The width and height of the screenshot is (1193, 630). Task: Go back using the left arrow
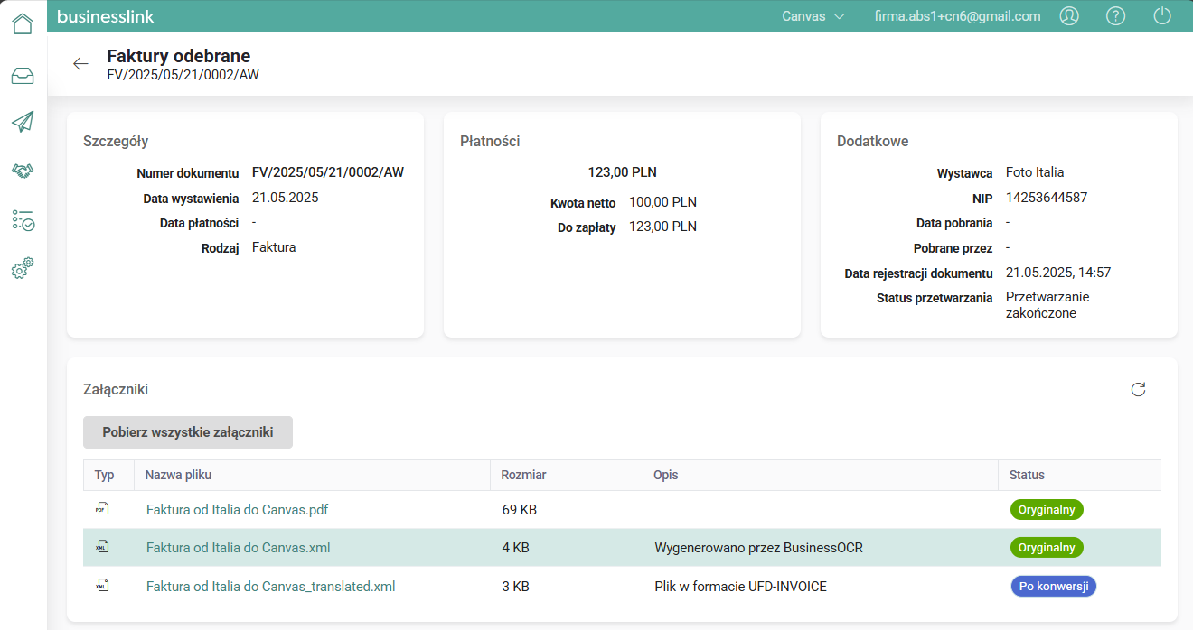80,64
